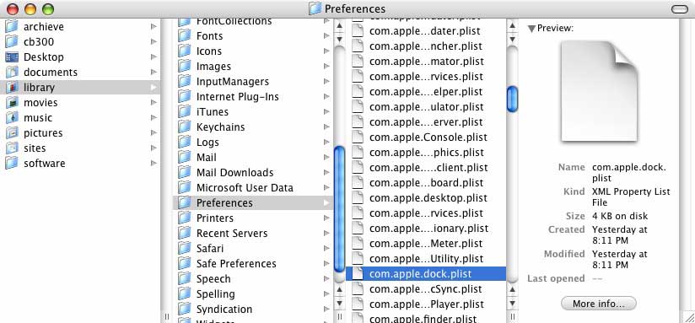The image size is (695, 323).
Task: Click the cb300 folder icon
Action: click(12, 41)
